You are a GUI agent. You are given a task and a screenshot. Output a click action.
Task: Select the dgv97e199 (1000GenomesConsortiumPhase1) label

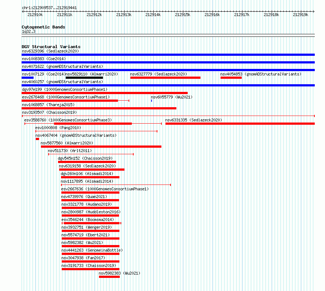pyautogui.click(x=65, y=89)
